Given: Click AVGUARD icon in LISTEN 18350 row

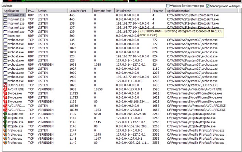Looking at the screenshot, I should pyautogui.click(x=5, y=106).
